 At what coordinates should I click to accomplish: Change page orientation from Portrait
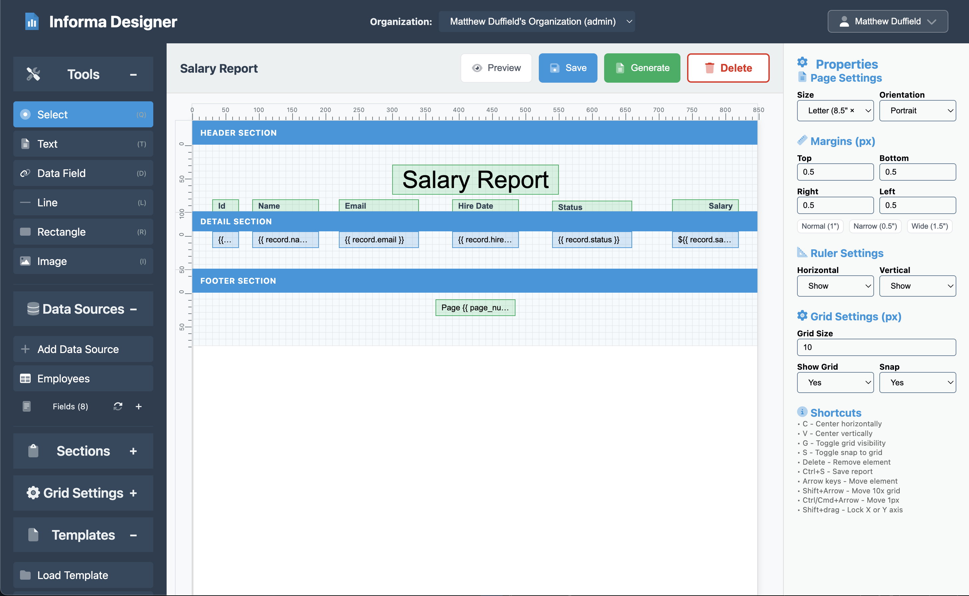tap(917, 110)
